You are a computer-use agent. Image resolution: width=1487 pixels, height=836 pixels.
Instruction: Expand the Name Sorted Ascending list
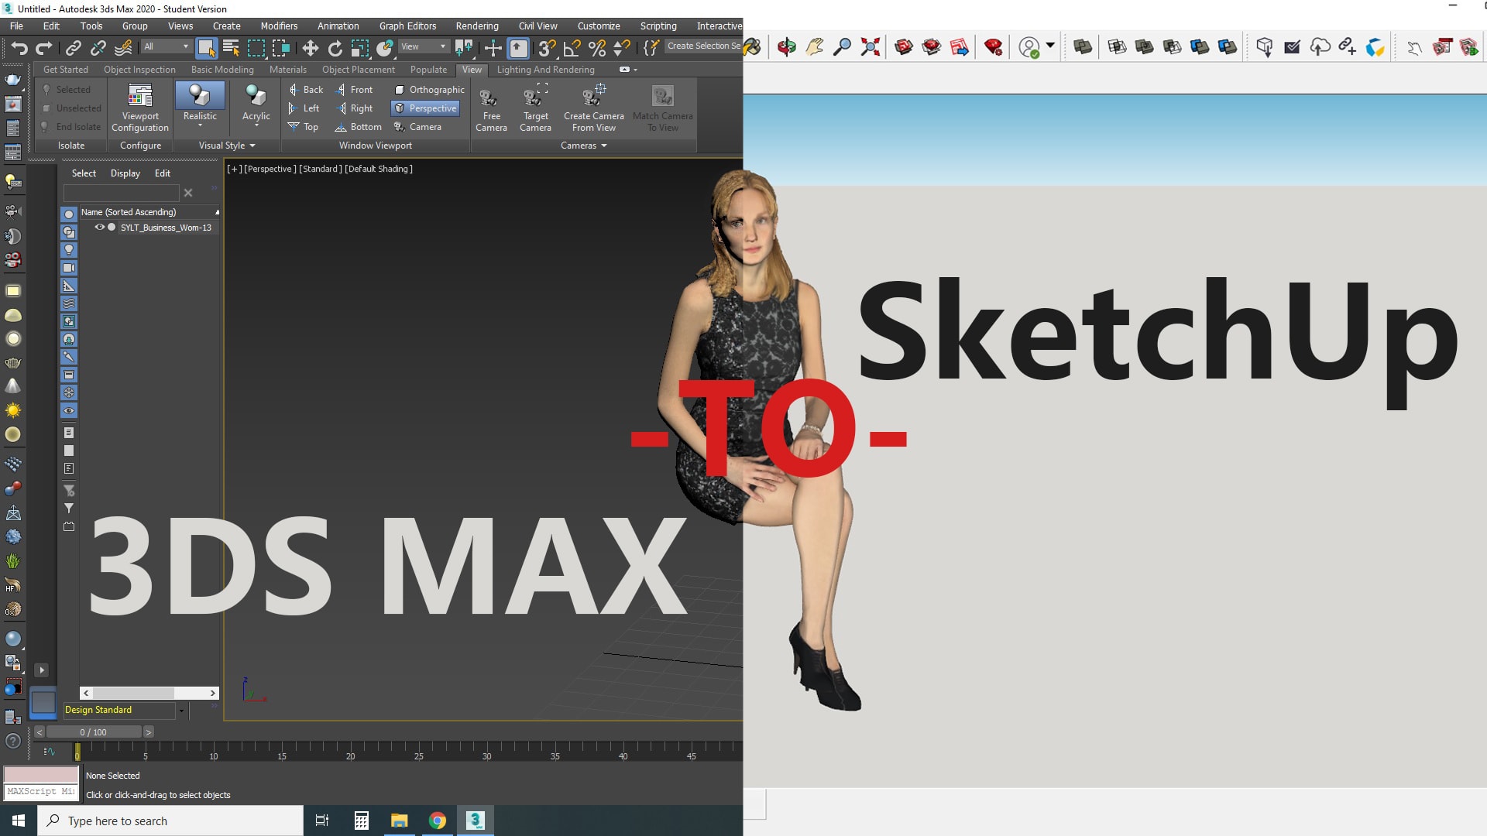coord(217,212)
